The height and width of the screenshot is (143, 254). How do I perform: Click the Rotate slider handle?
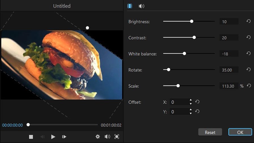click(x=169, y=70)
